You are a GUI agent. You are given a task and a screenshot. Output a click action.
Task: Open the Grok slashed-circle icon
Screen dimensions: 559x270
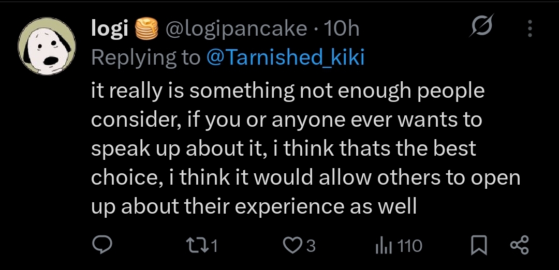(481, 27)
